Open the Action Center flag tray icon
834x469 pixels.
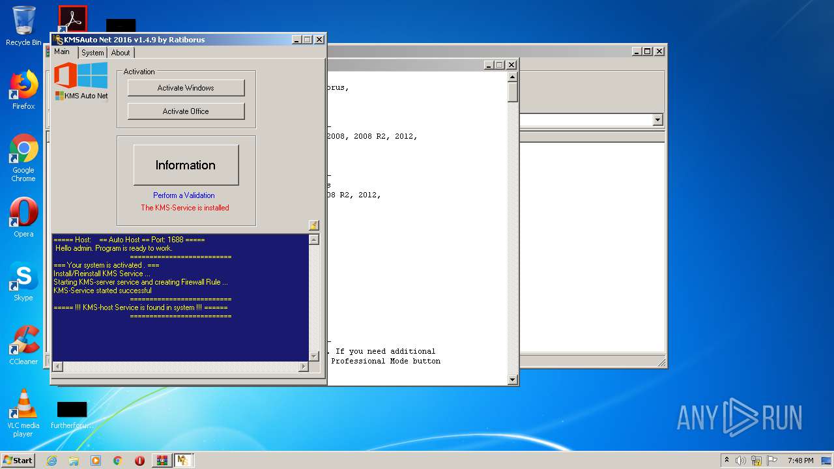[x=772, y=461]
